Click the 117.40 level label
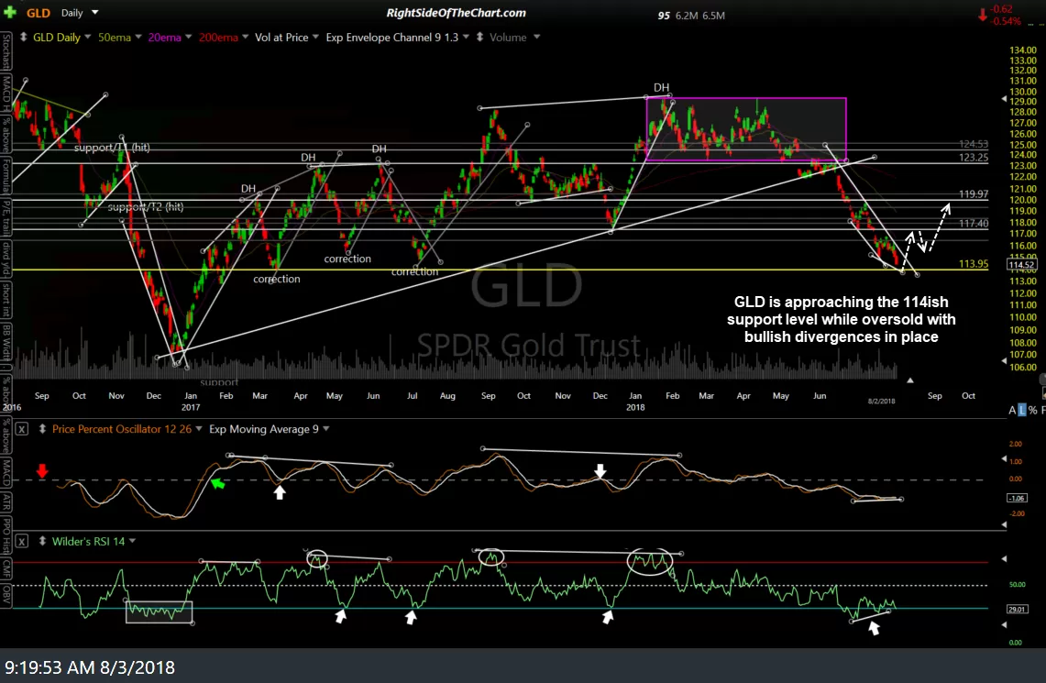1046x683 pixels. coord(974,224)
